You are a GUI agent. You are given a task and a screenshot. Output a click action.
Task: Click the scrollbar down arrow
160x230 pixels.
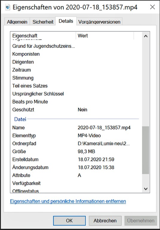[146, 189]
